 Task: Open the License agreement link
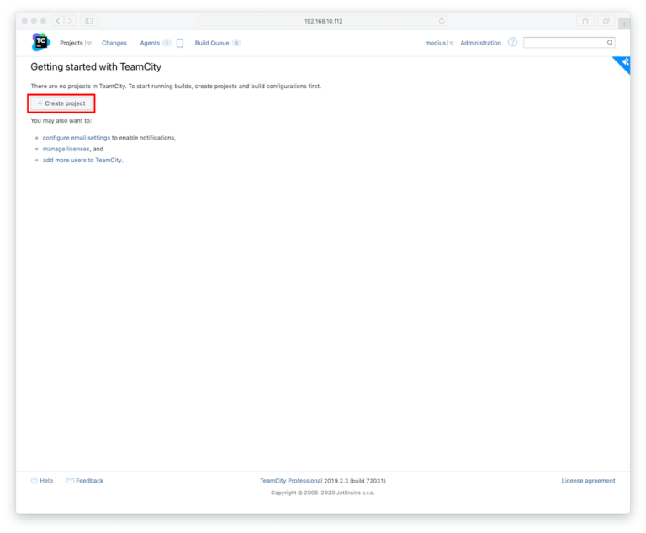click(588, 481)
